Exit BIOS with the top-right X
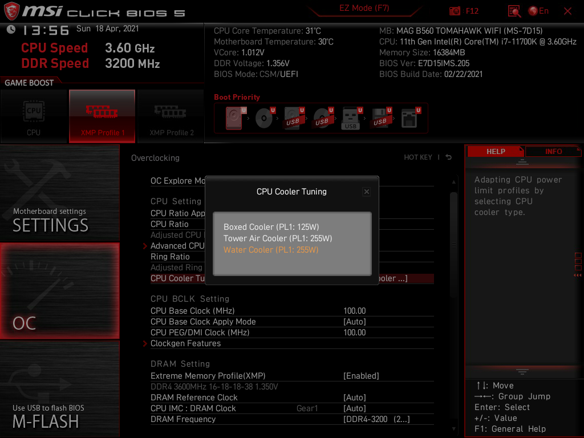Screen dimensions: 584x438 click(x=567, y=11)
